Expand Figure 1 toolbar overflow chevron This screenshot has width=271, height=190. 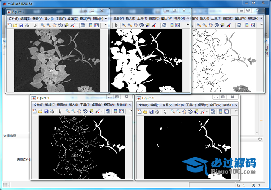coord(106,24)
